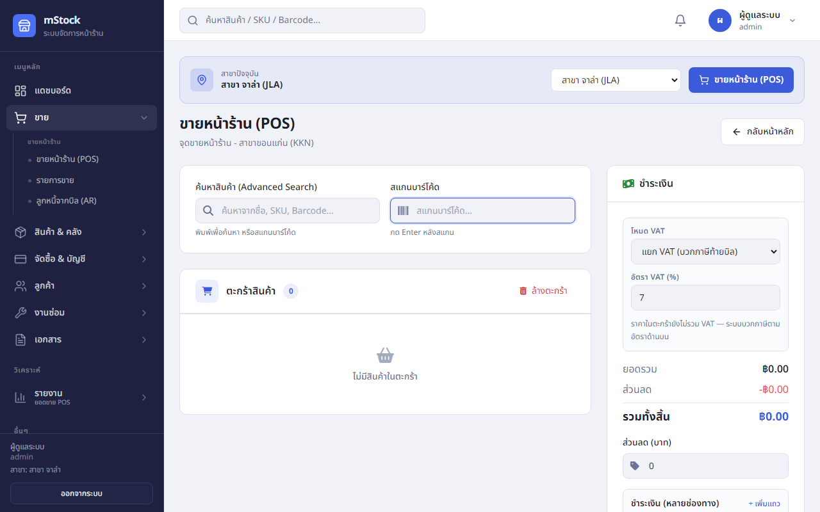Viewport: 820px width, 512px height.
Task: Click the tag icon in discount field
Action: 635,466
